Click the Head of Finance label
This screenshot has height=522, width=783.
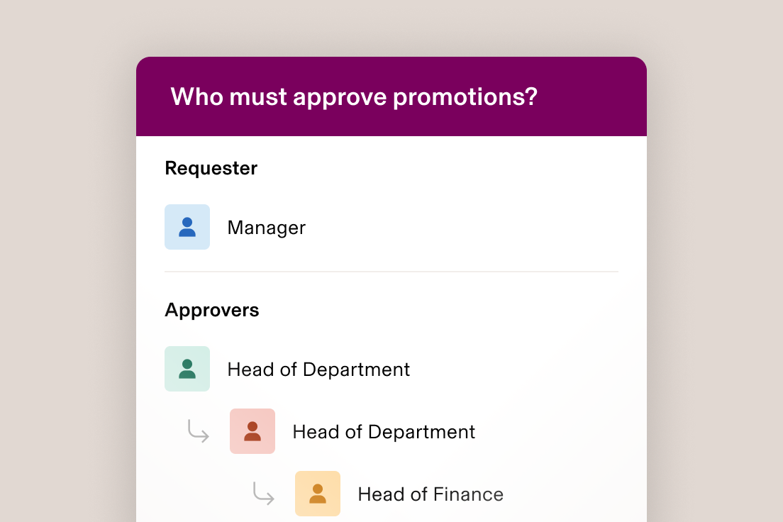tap(431, 494)
